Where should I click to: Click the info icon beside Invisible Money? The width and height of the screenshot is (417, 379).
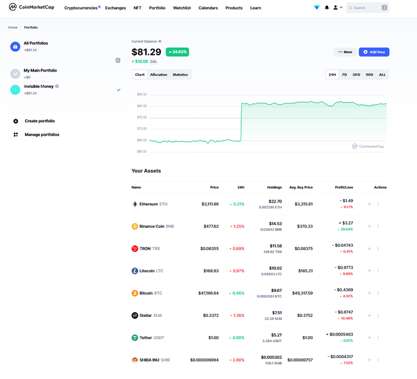point(57,86)
